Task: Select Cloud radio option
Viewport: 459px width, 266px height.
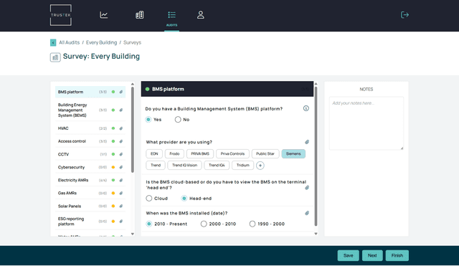Action: [149, 199]
